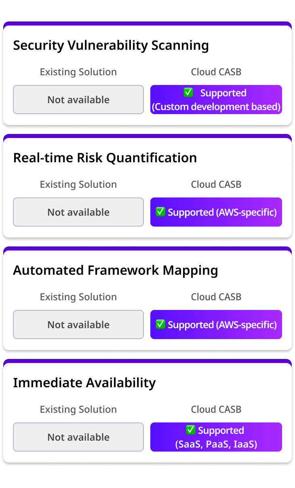Select 'Supported (Custom development based)' purple badge
Screen dimensions: 295x488
(x=216, y=100)
